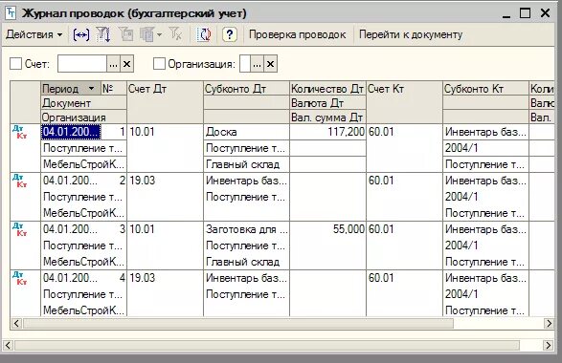Open the Организация selection ellipsis button
Viewport: 562px width, 363px height.
[257, 64]
